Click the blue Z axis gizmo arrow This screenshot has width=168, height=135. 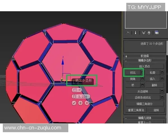63,62
